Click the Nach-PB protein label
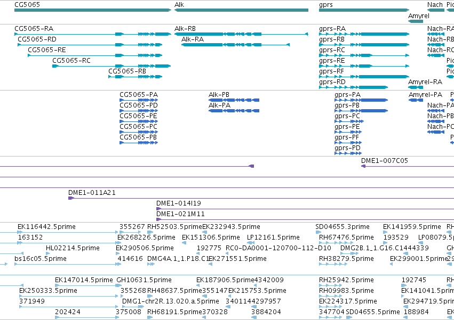The height and width of the screenshot is (320, 454). tap(440, 116)
